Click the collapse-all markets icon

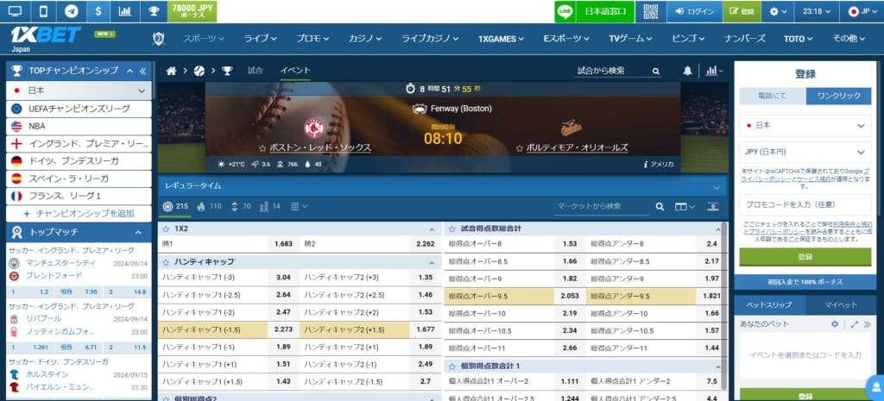tap(713, 207)
